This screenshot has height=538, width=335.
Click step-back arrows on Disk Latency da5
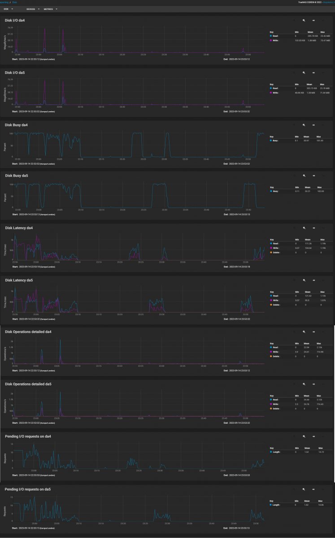tap(313, 280)
